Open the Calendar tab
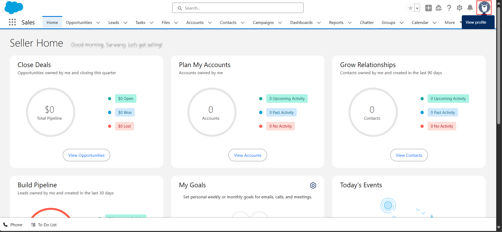 420,22
